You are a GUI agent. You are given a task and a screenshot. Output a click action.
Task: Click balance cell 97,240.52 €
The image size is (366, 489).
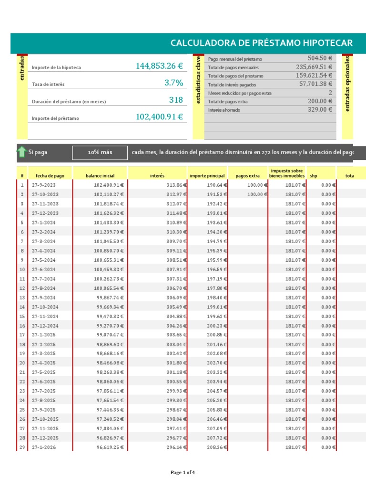click(x=110, y=419)
